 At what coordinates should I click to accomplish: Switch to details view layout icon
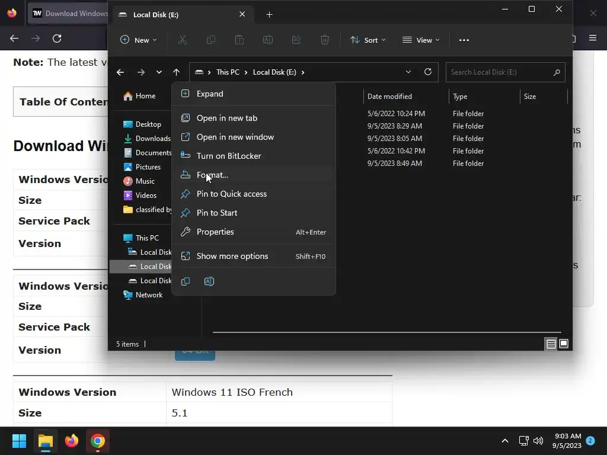(551, 344)
